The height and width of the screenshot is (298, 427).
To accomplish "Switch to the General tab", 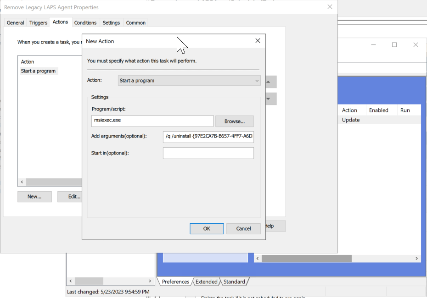I will coord(15,23).
